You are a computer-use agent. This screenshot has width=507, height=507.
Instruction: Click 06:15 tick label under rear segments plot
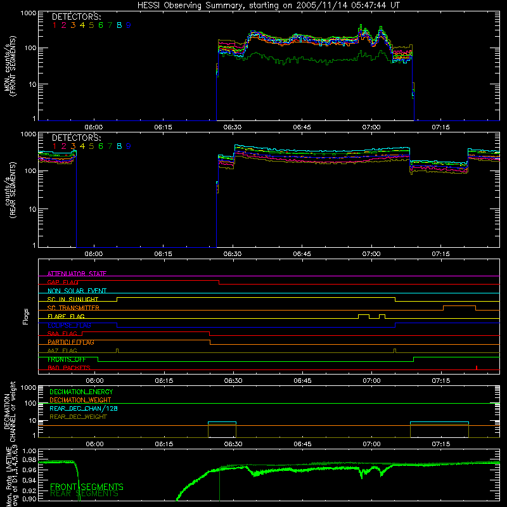click(x=163, y=254)
